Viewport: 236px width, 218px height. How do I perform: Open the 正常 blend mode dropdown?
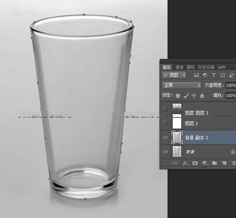tap(181, 85)
